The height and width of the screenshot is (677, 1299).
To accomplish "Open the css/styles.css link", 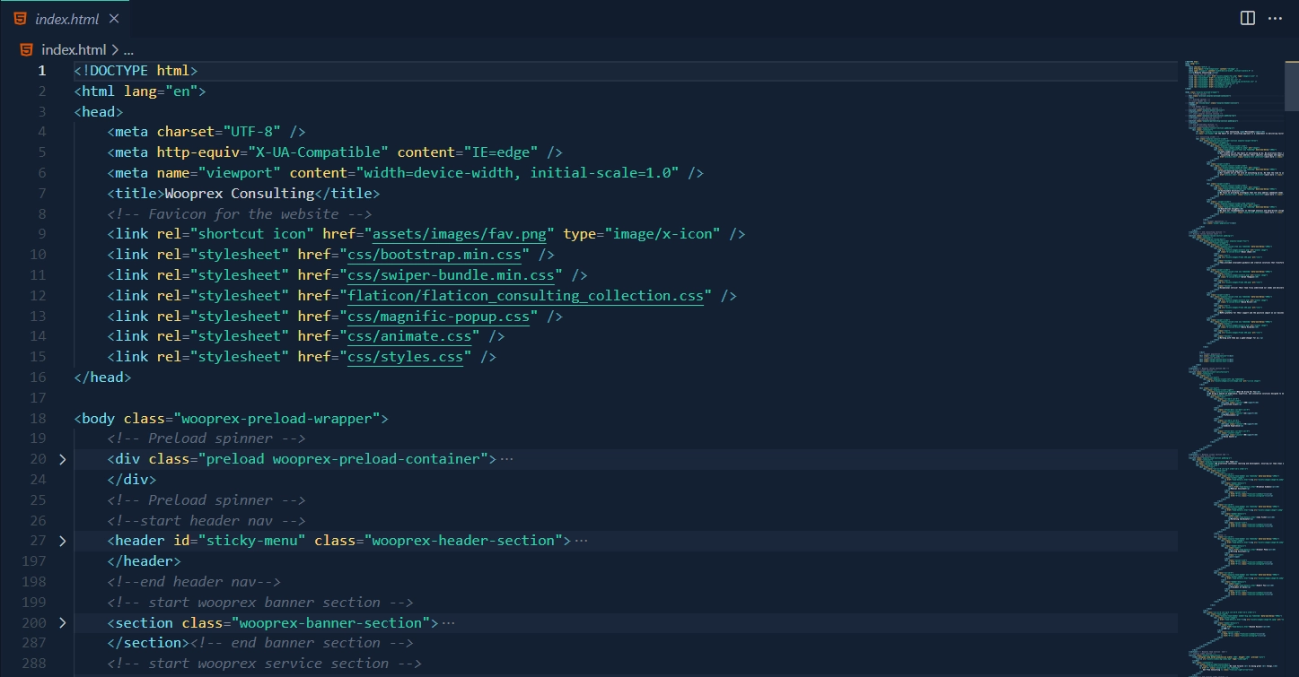I will tap(405, 356).
